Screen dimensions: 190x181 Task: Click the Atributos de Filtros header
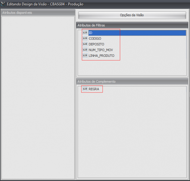(x=132, y=25)
